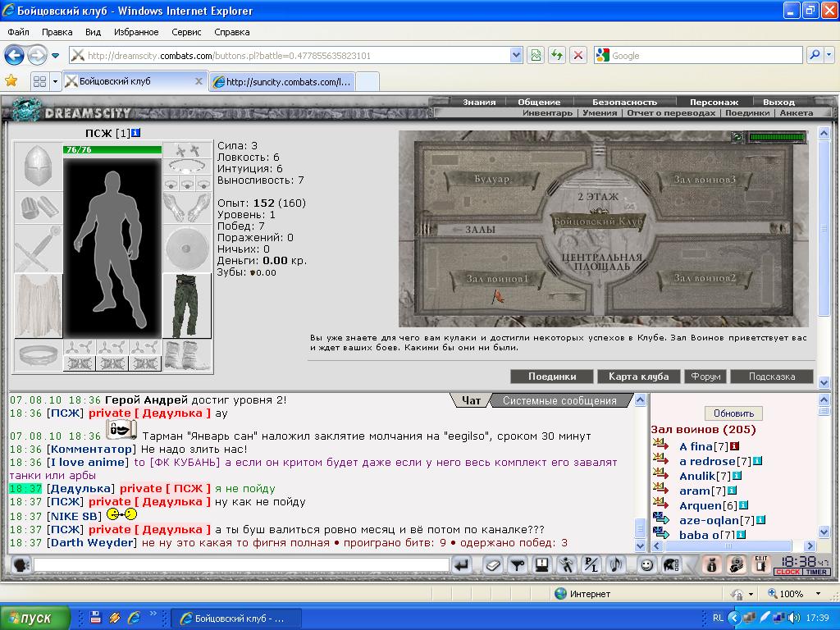Click the Инвентарь link

[547, 113]
